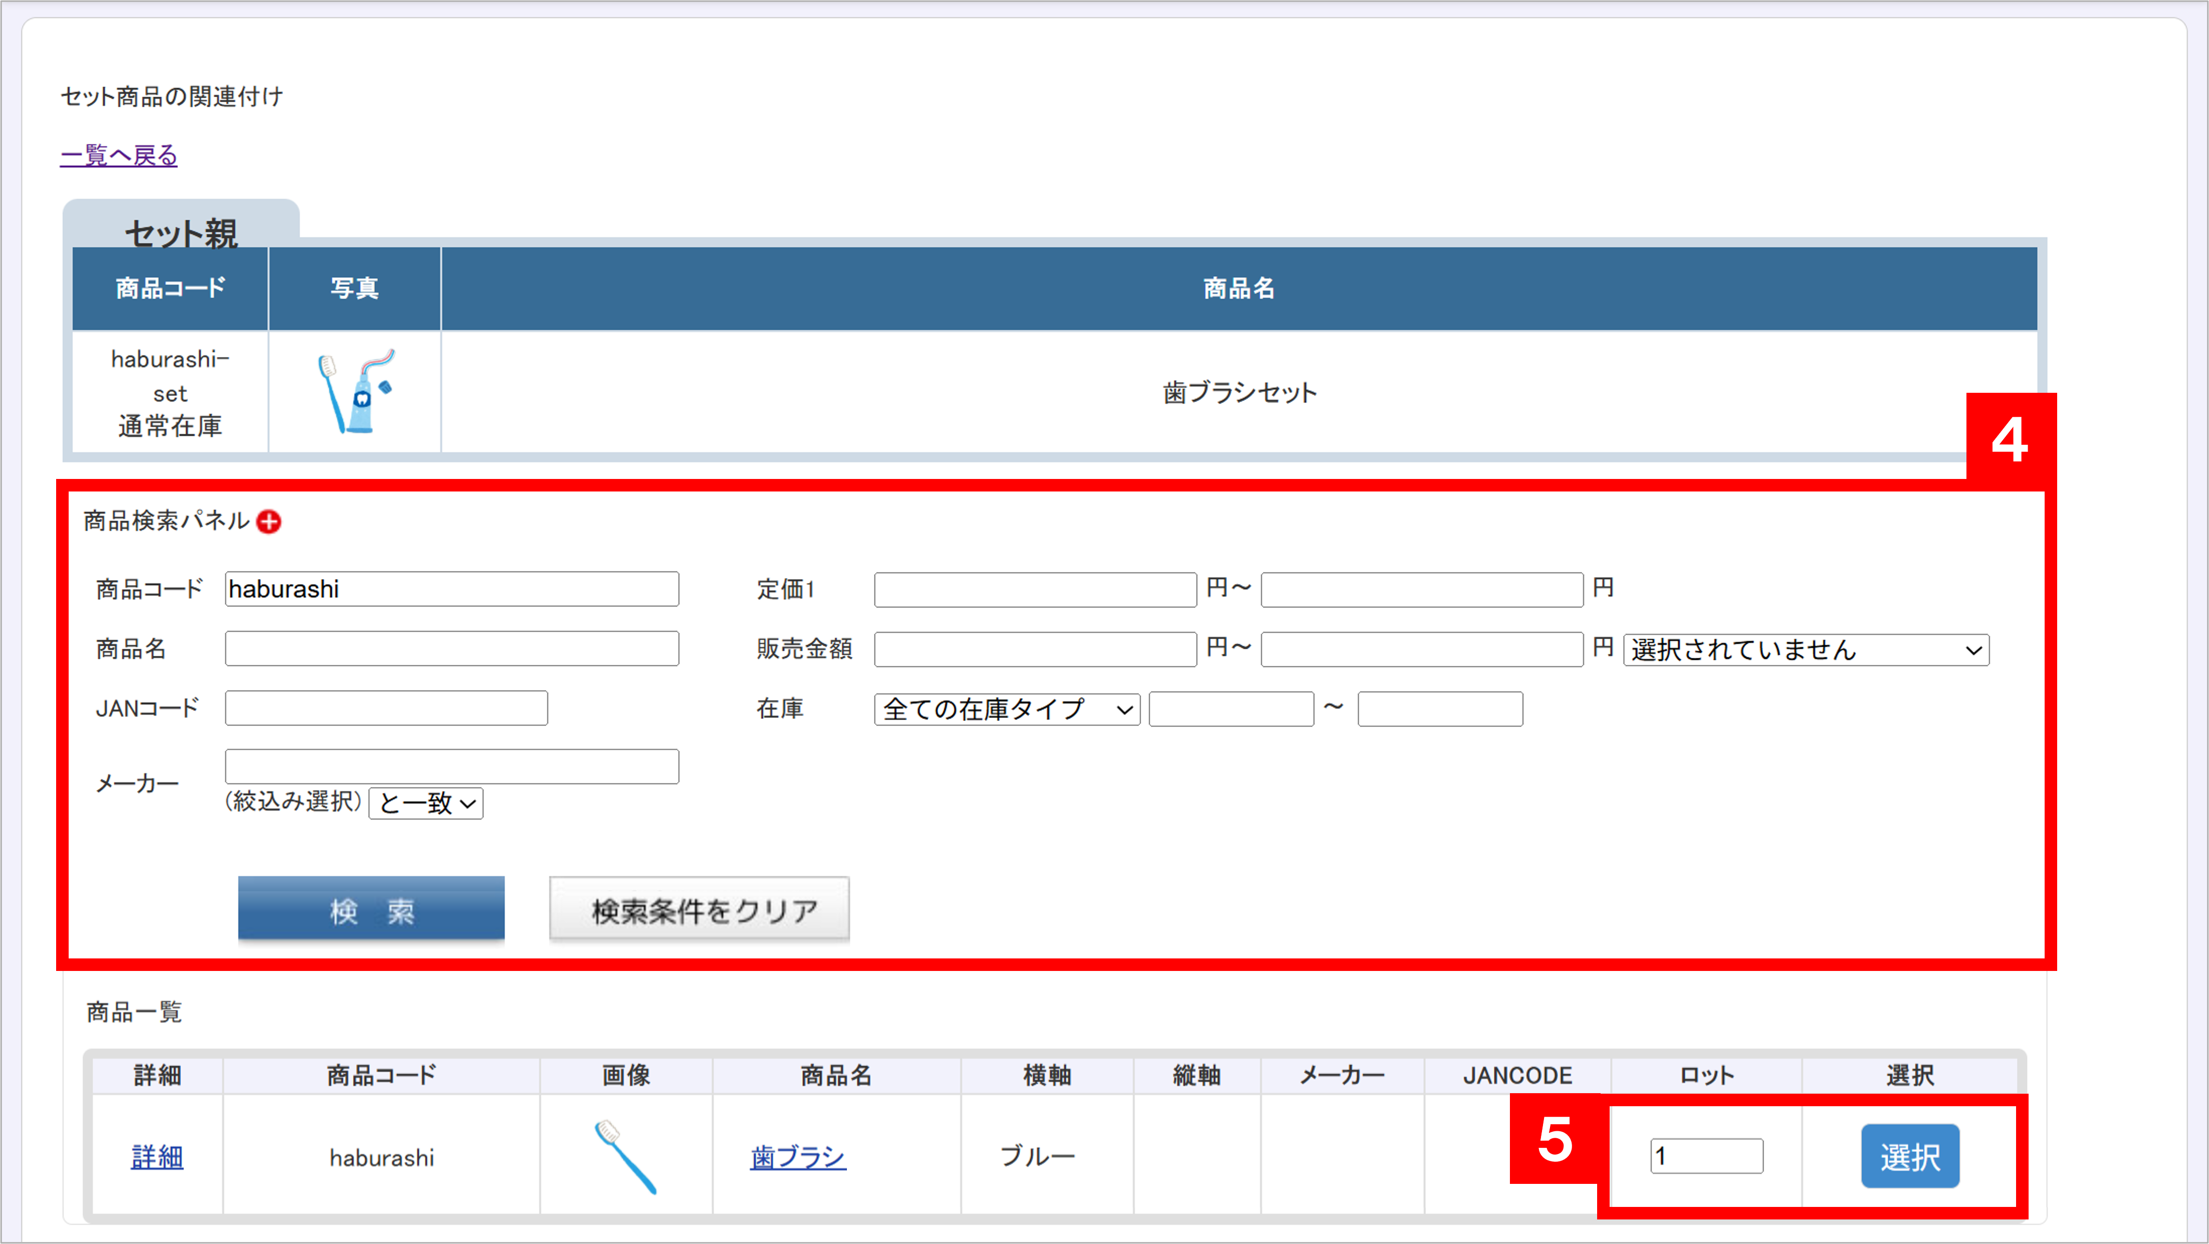Click the メーカー column header in 商品一覧
This screenshot has width=2209, height=1244.
[1342, 1075]
